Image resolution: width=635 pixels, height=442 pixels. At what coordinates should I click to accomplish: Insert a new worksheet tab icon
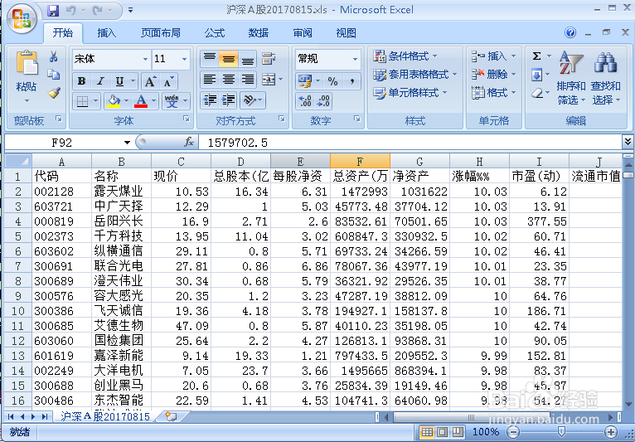(x=172, y=416)
